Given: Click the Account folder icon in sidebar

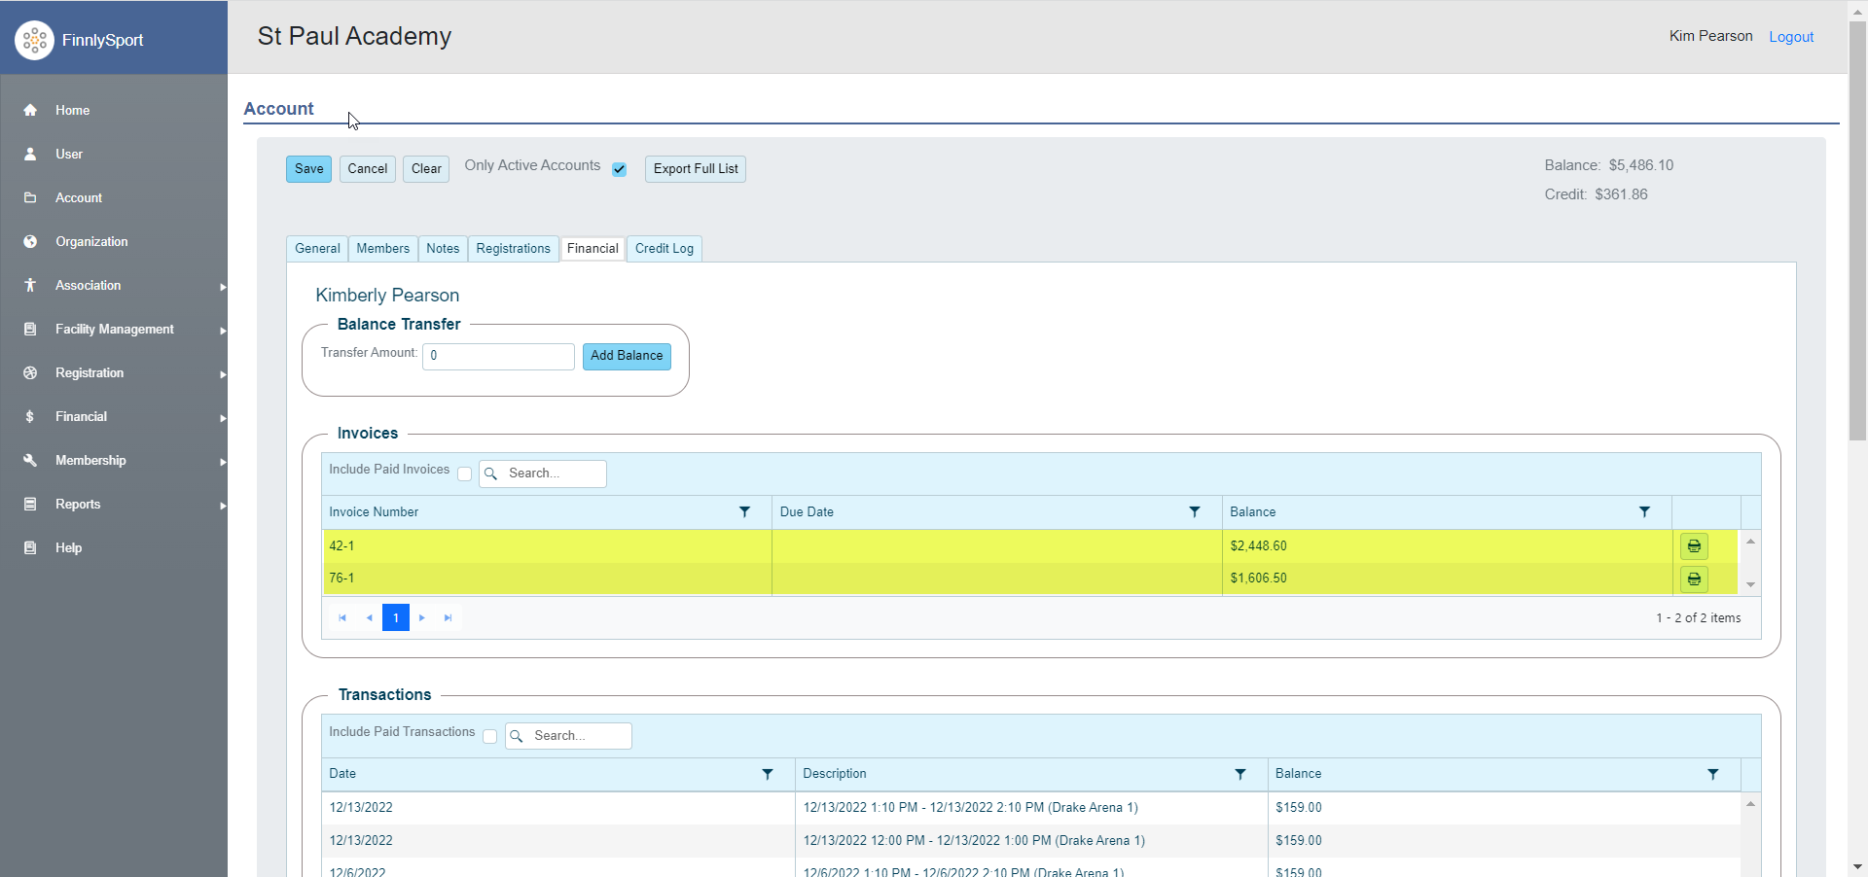Looking at the screenshot, I should point(30,197).
